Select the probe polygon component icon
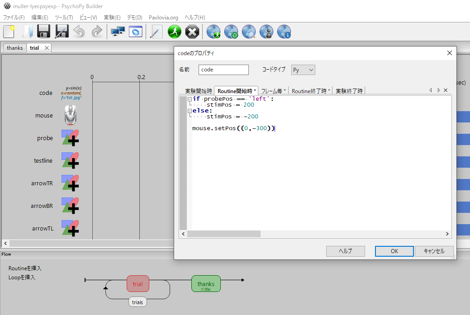 tap(71, 138)
